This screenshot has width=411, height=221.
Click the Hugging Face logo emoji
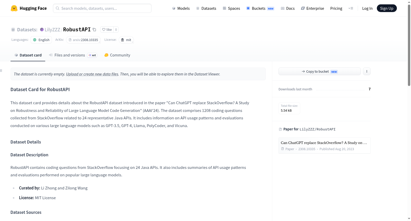tap(14, 8)
